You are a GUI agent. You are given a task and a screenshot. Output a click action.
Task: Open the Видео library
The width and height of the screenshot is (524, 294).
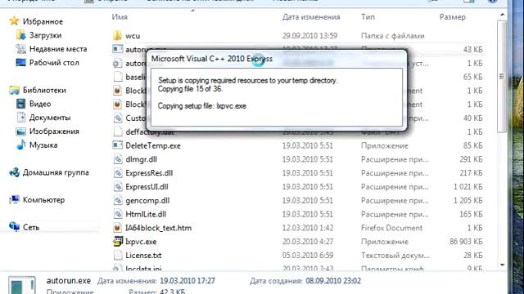coord(40,104)
